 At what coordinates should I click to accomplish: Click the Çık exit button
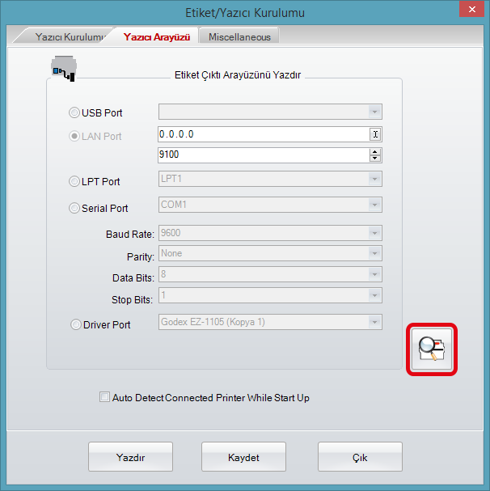(360, 457)
